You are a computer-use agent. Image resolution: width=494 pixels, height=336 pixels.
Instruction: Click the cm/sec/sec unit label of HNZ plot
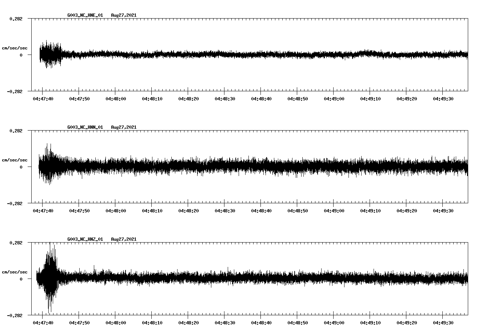point(15,272)
